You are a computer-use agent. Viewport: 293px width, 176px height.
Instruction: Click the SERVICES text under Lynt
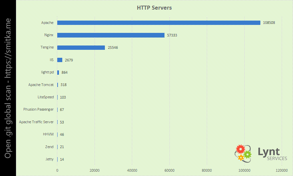click(x=277, y=158)
